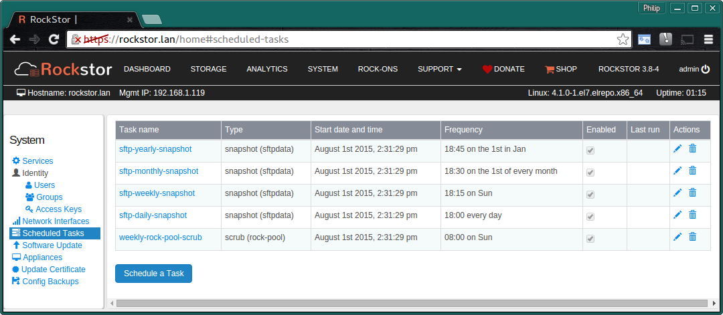Bookmark the page with the star icon
The width and height of the screenshot is (723, 315).
(623, 39)
